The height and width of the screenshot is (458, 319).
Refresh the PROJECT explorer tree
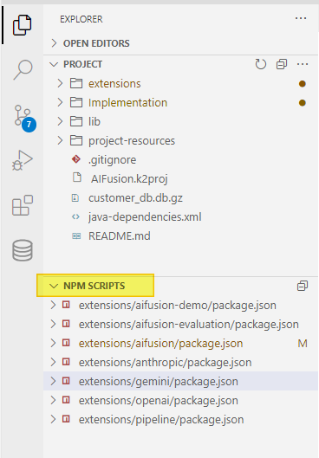click(260, 64)
